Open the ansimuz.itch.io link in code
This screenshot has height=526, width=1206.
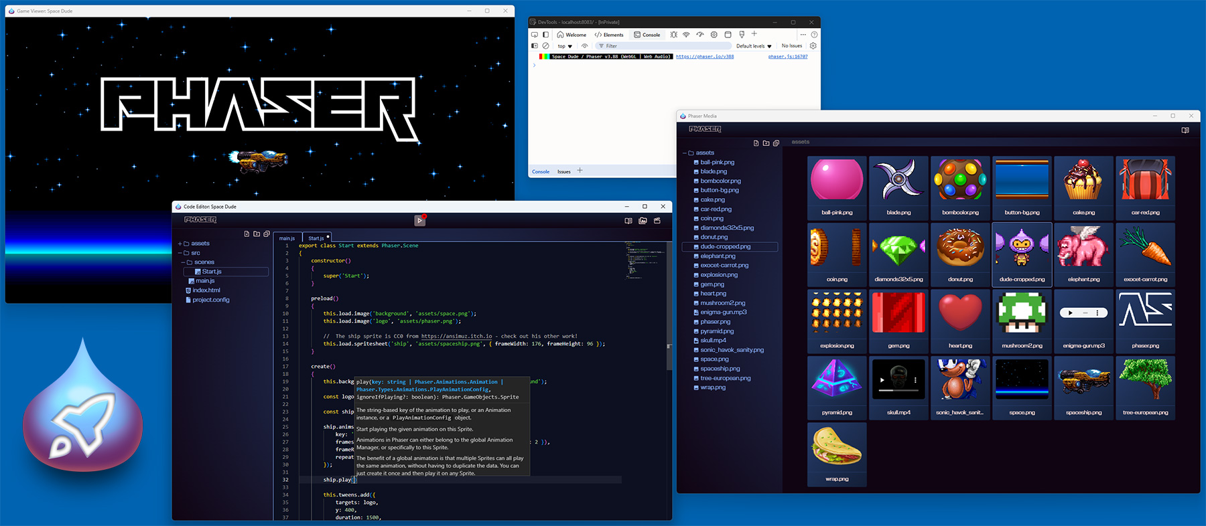pos(456,337)
